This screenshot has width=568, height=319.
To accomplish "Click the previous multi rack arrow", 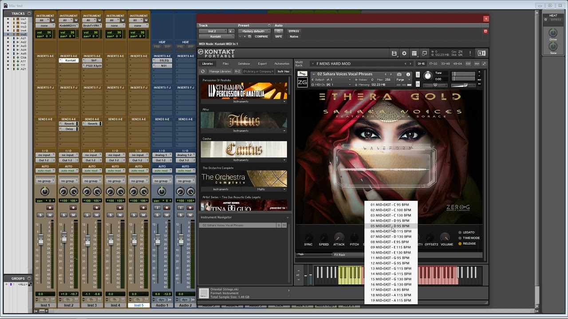I will pos(405,64).
